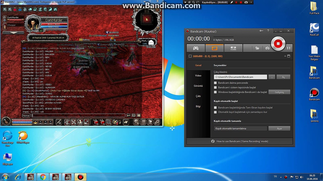Image resolution: width=323 pixels, height=181 pixels.
Task: Stop recording with the red Bandicam button
Action: tap(278, 44)
